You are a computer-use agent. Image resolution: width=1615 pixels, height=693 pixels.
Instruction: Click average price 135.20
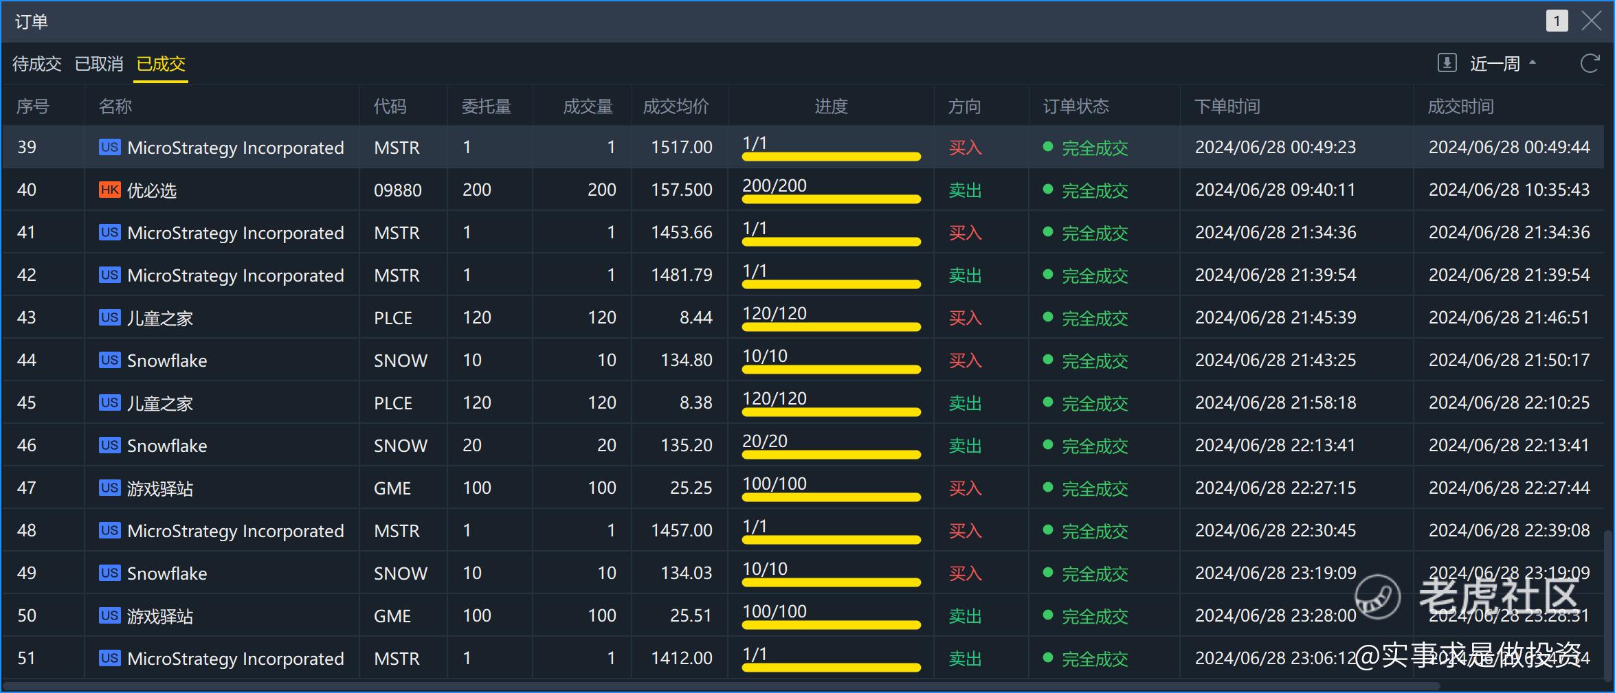[x=687, y=445]
